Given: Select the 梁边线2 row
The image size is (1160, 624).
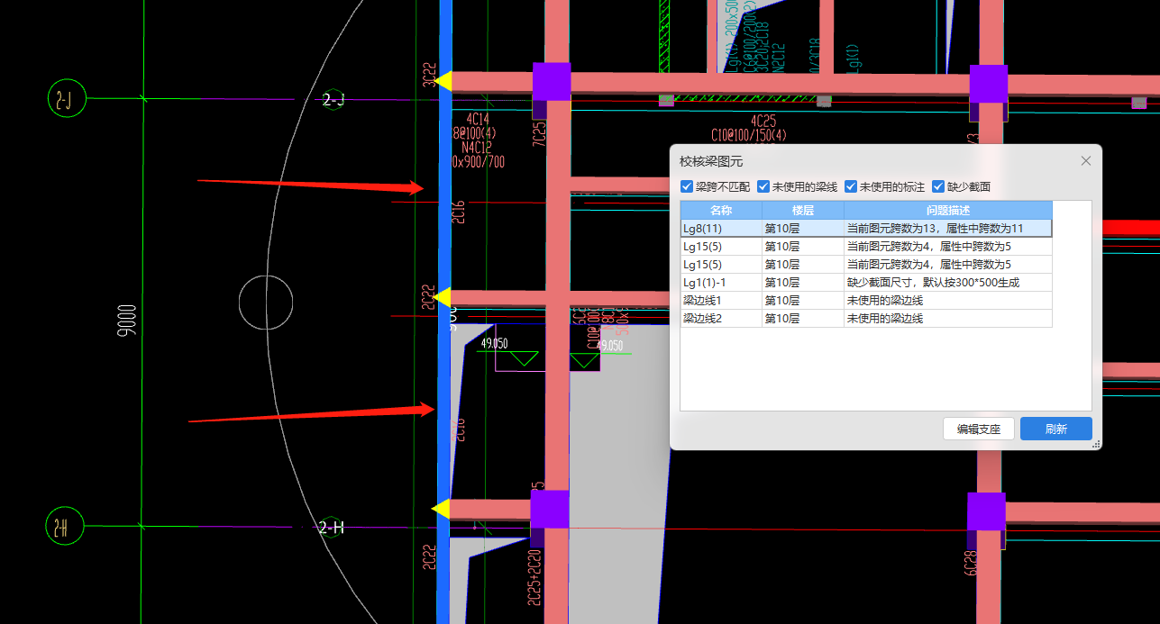Looking at the screenshot, I should [866, 319].
